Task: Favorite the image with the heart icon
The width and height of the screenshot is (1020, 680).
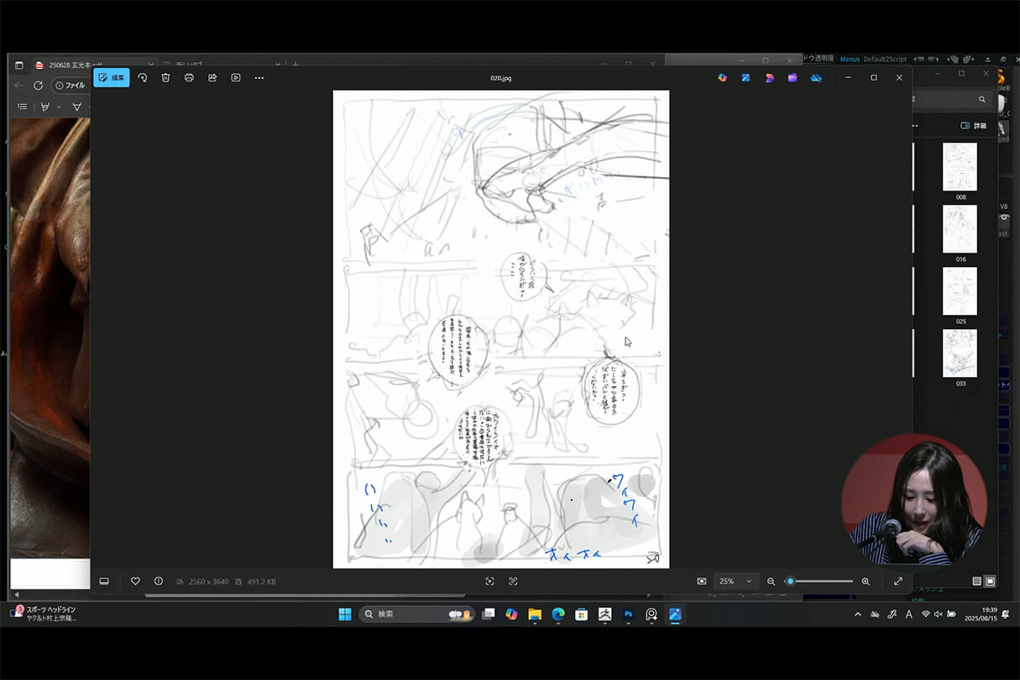Action: click(135, 581)
